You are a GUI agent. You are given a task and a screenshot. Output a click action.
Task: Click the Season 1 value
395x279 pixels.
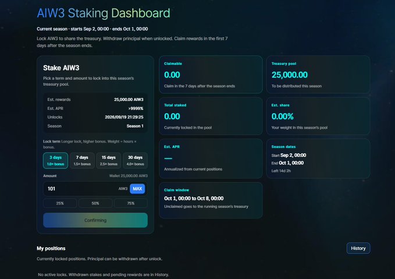tap(135, 126)
